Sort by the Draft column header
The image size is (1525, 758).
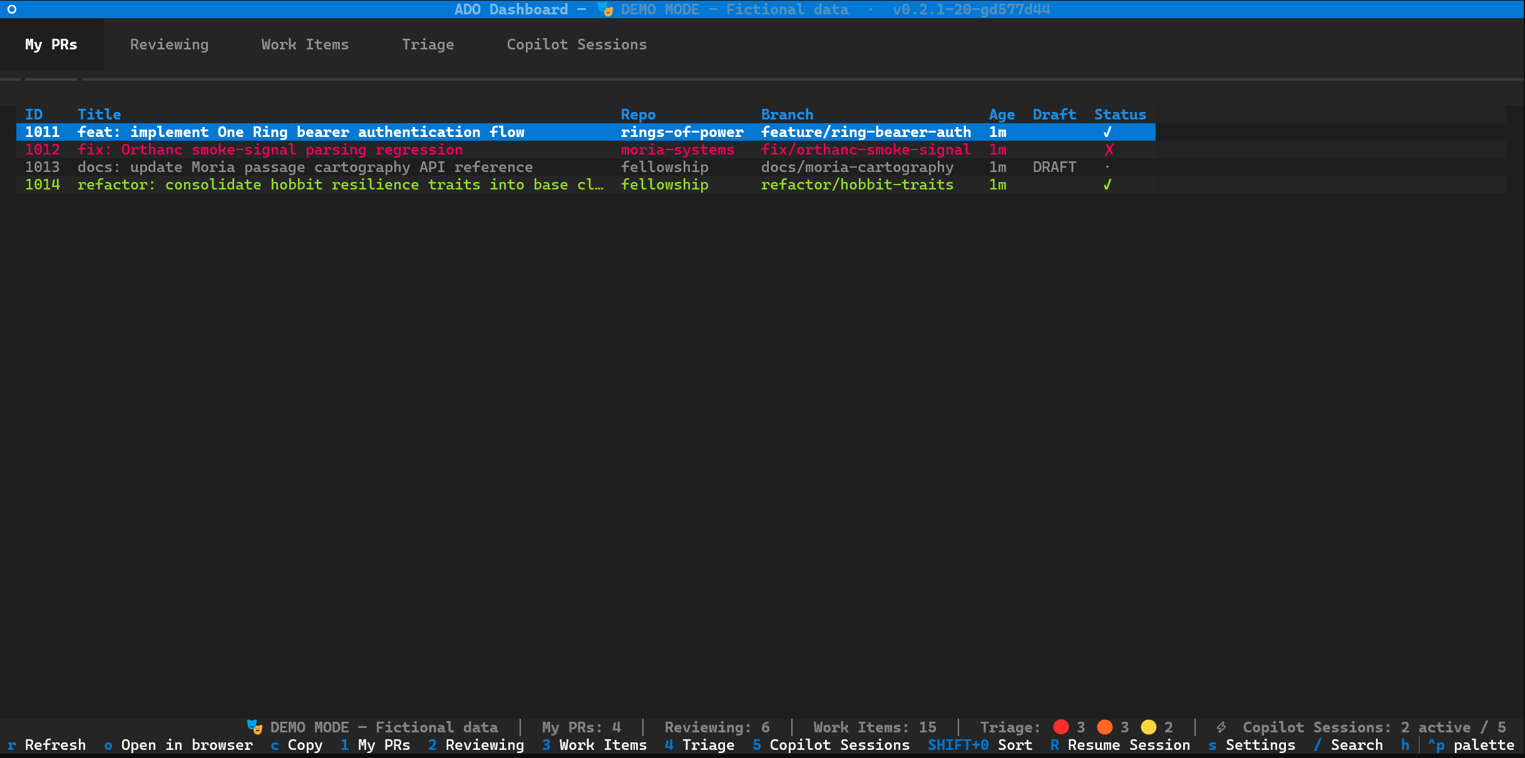click(x=1054, y=114)
